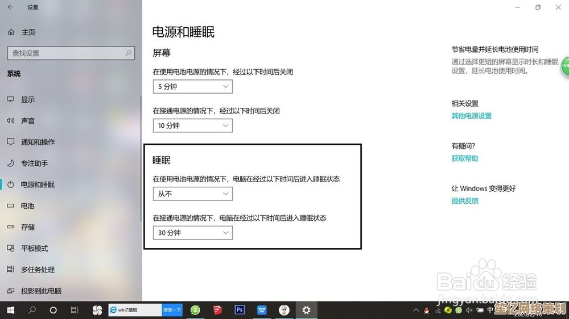This screenshot has height=319, width=569.
Task: Open Photoshop from the taskbar
Action: click(240, 310)
